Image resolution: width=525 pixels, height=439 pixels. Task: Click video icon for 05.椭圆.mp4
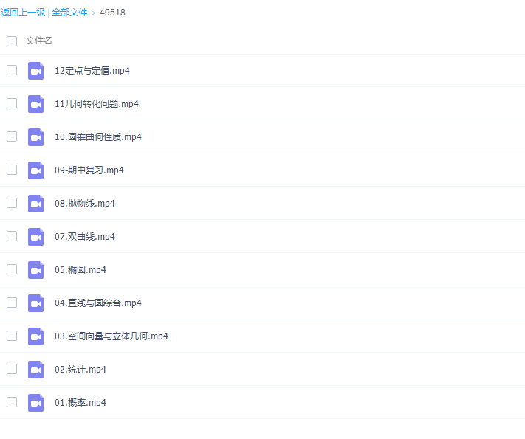(x=36, y=270)
